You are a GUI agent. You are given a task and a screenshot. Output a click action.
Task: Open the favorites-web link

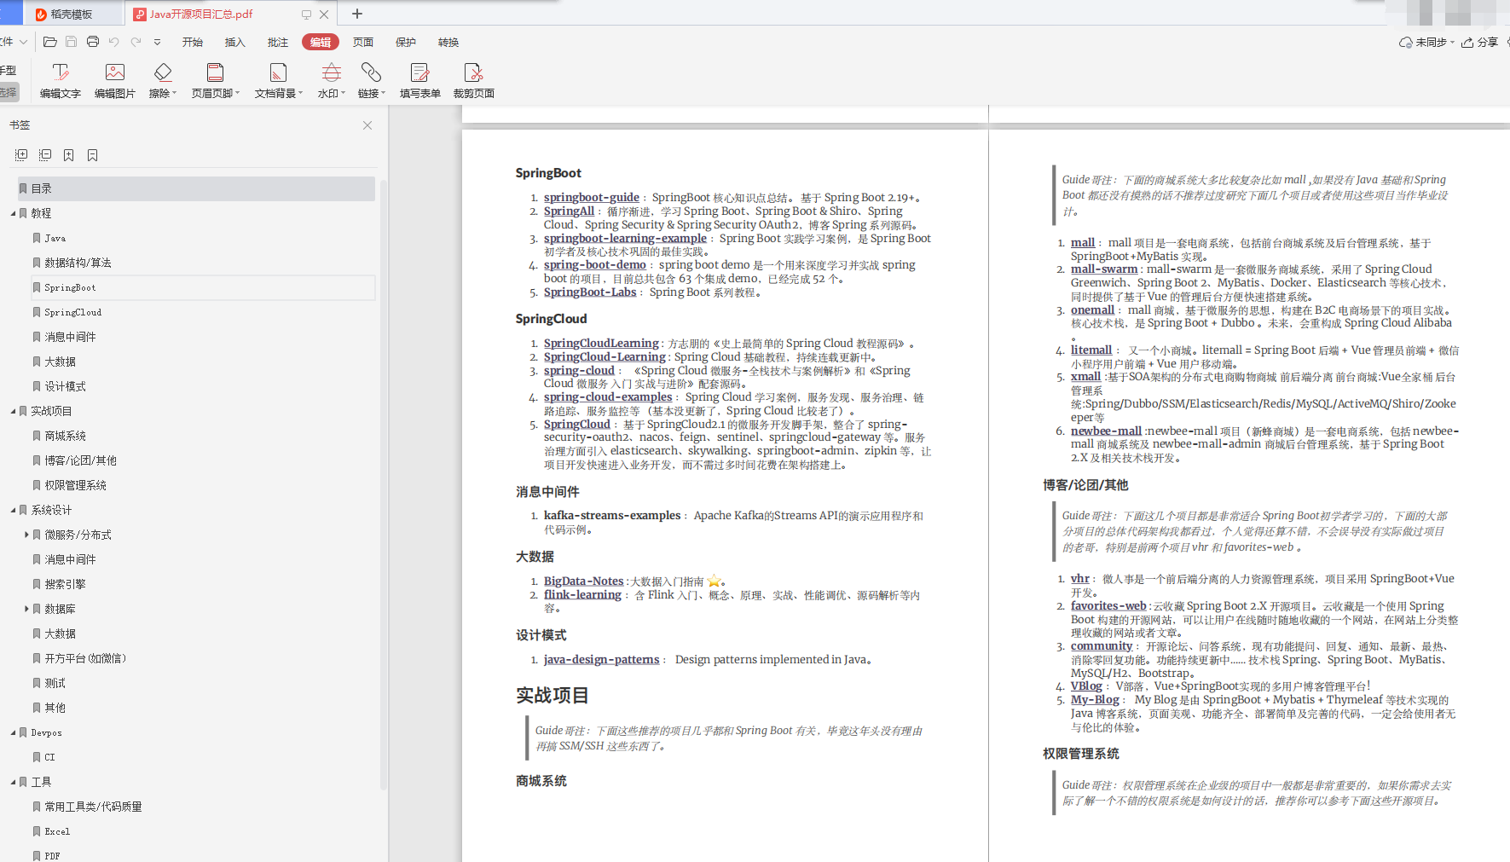tap(1108, 606)
